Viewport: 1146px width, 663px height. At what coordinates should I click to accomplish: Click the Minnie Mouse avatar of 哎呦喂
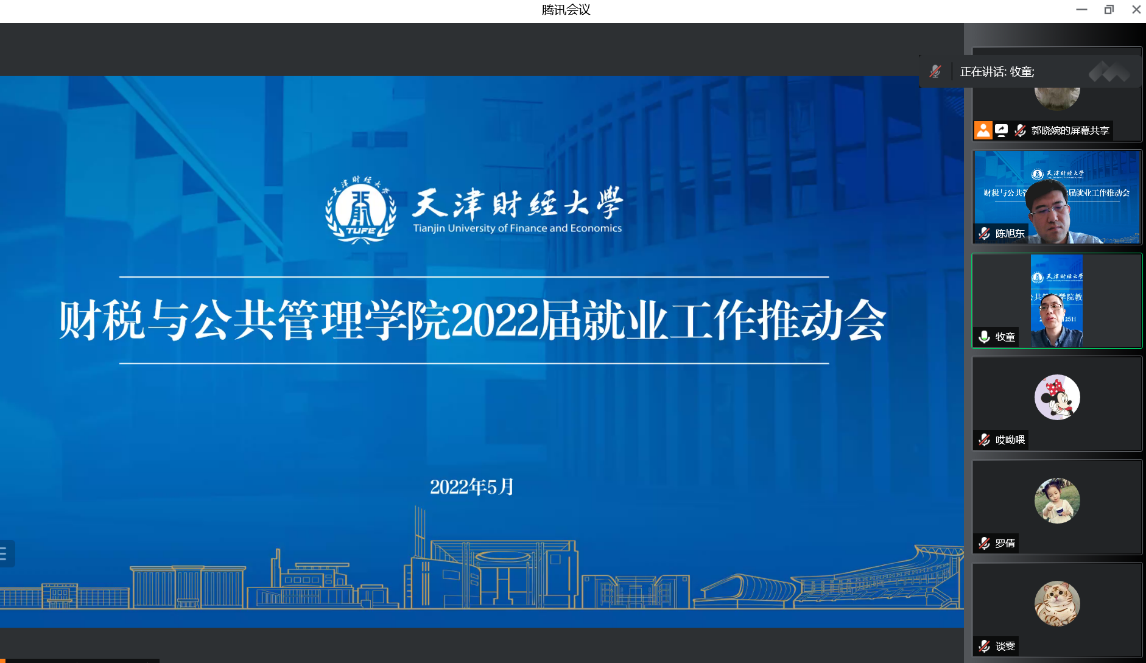(x=1057, y=397)
